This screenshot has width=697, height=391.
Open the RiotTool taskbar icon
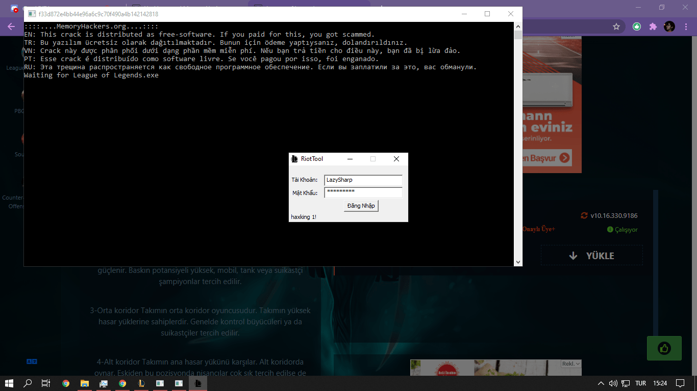[x=198, y=383]
